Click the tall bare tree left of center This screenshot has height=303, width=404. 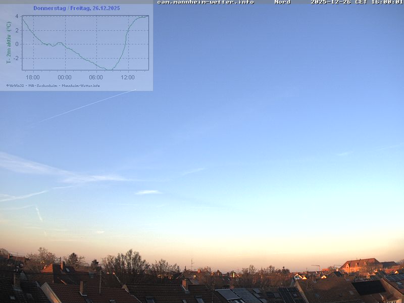point(129,263)
